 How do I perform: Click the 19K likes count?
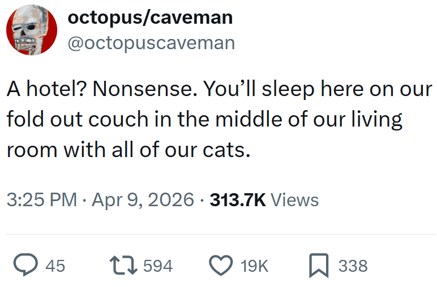click(254, 266)
